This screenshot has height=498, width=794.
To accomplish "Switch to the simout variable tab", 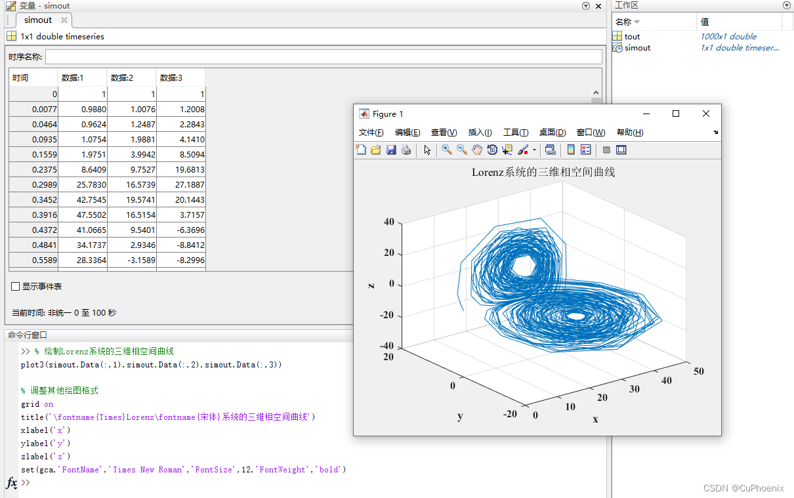I will (37, 20).
